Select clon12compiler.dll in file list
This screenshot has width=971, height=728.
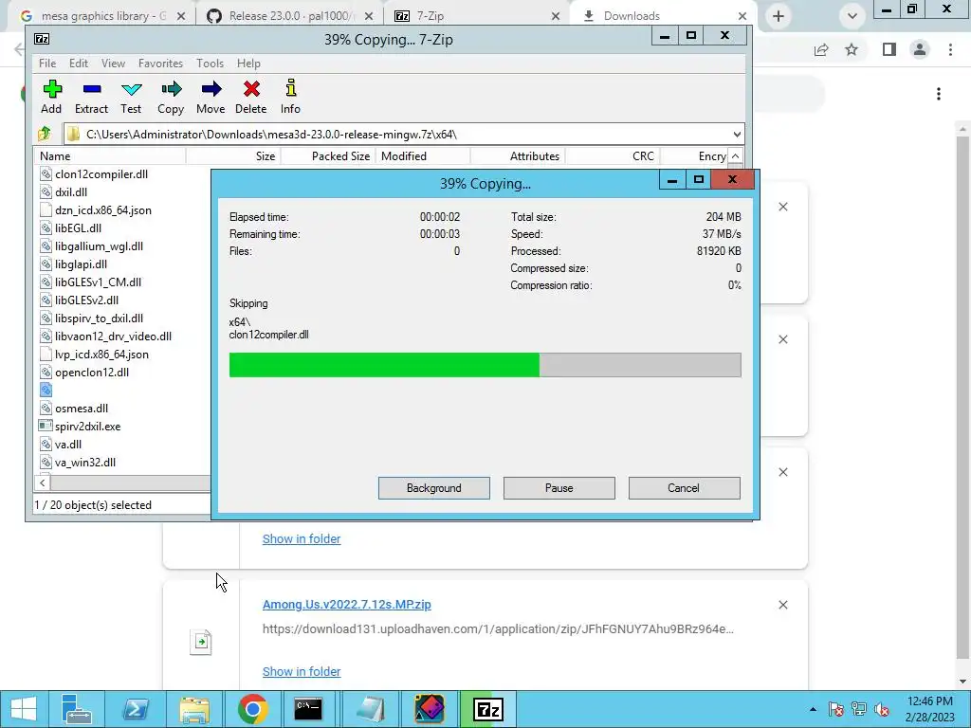pos(101,174)
